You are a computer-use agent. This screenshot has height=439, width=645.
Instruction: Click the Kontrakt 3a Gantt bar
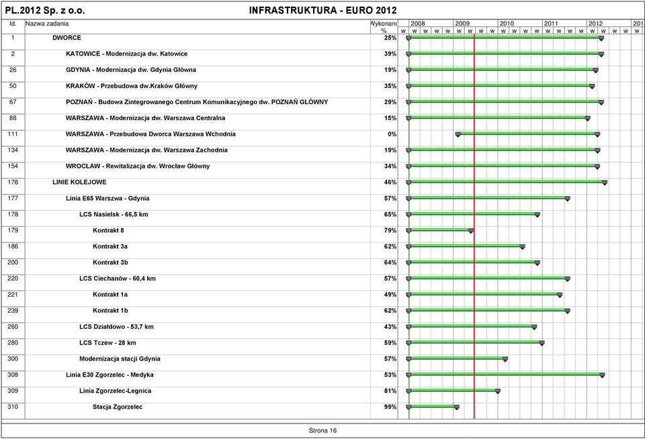click(465, 246)
